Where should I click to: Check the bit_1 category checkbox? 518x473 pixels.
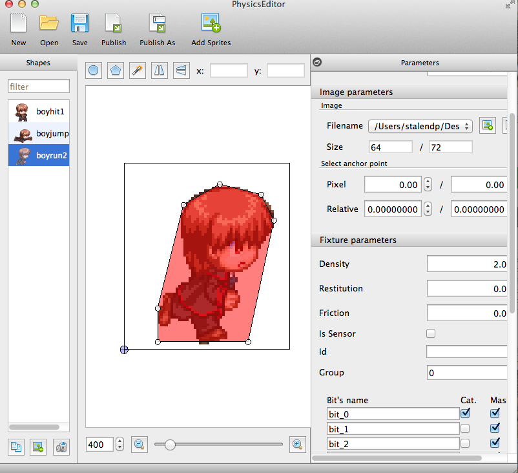point(465,428)
